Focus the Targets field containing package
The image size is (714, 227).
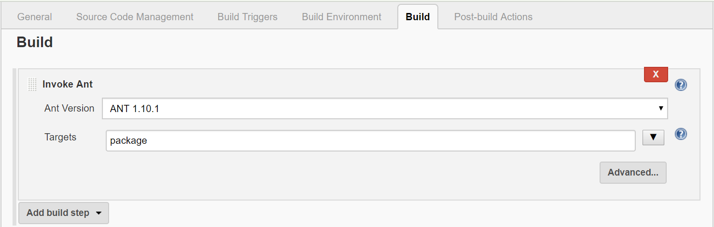[x=371, y=141]
